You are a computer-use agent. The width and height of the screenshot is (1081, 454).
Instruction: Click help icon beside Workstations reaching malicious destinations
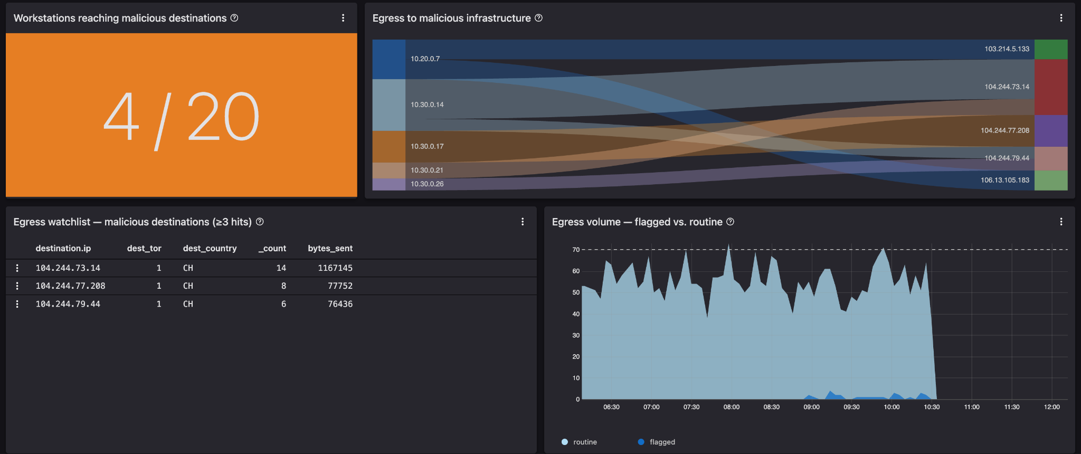234,18
